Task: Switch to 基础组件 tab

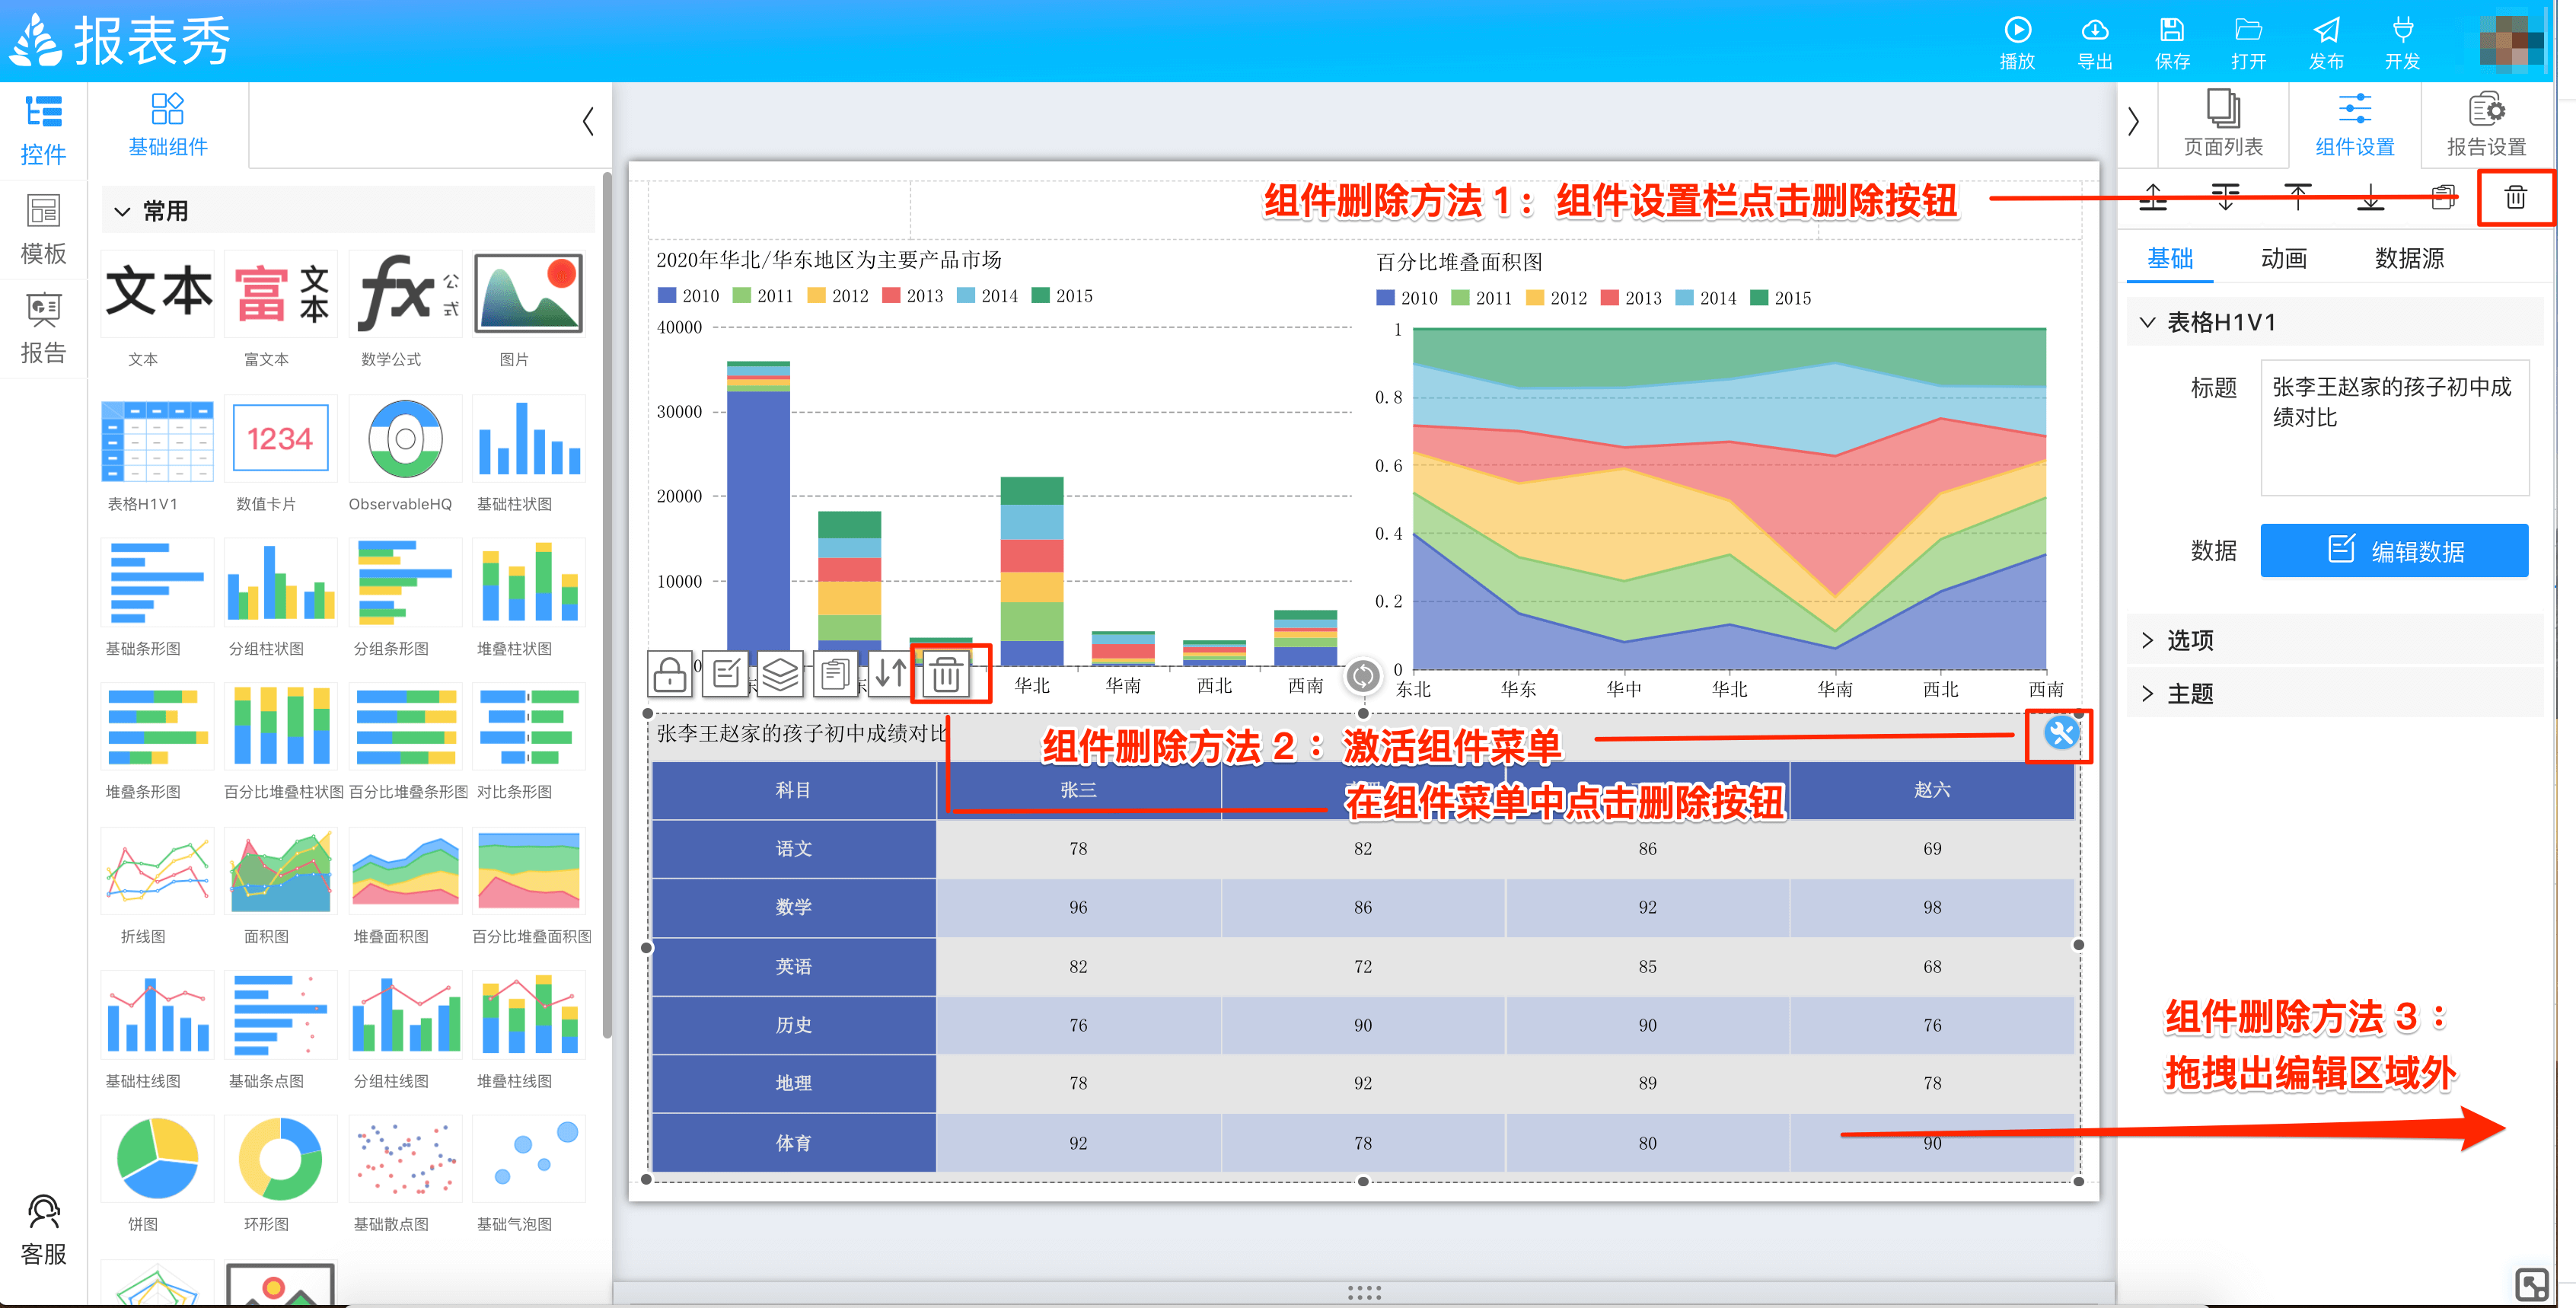Action: (168, 125)
